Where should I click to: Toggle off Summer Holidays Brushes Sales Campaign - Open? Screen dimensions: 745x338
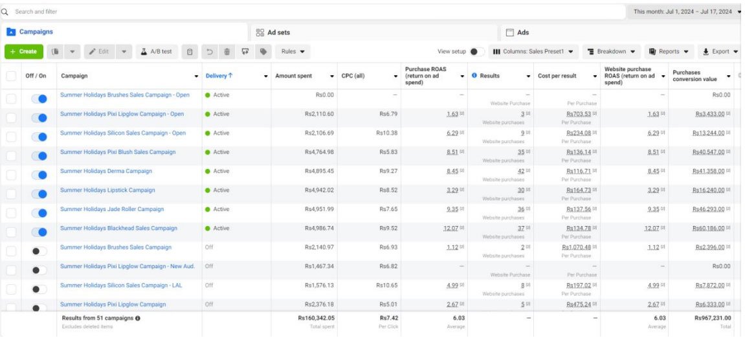[x=39, y=99]
